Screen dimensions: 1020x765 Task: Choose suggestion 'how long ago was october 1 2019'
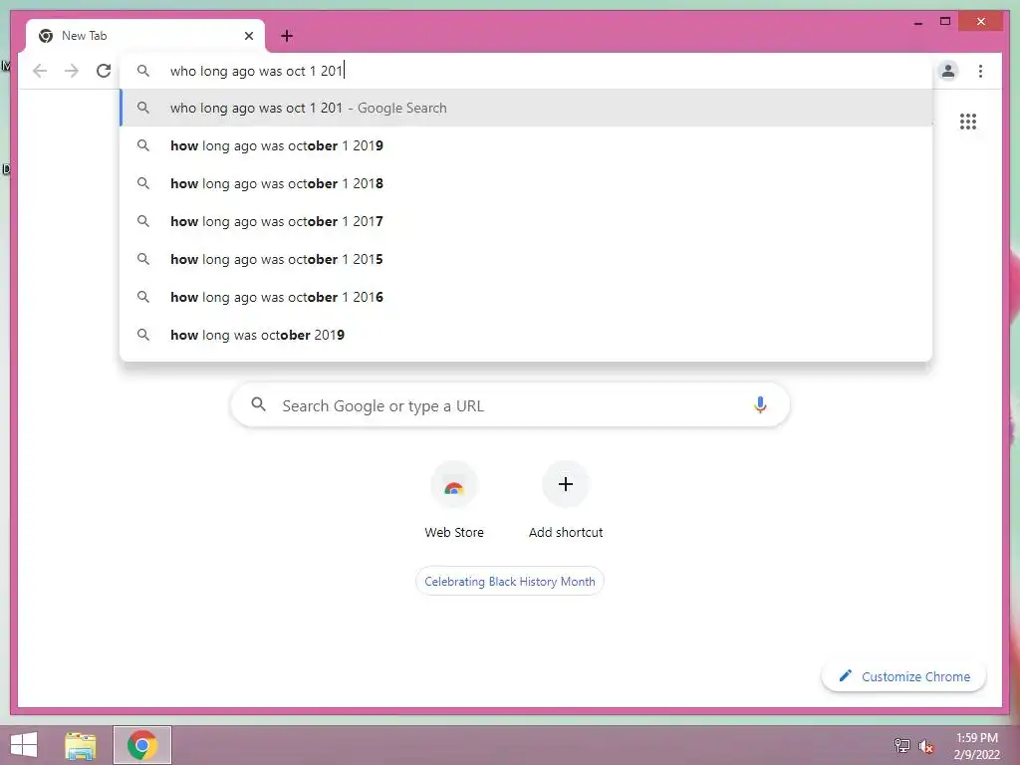pos(526,145)
